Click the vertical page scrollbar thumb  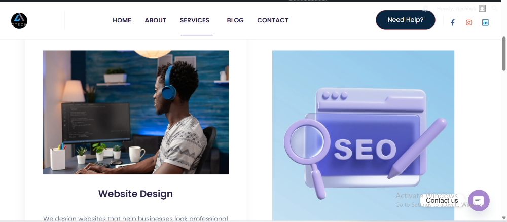coord(504,54)
